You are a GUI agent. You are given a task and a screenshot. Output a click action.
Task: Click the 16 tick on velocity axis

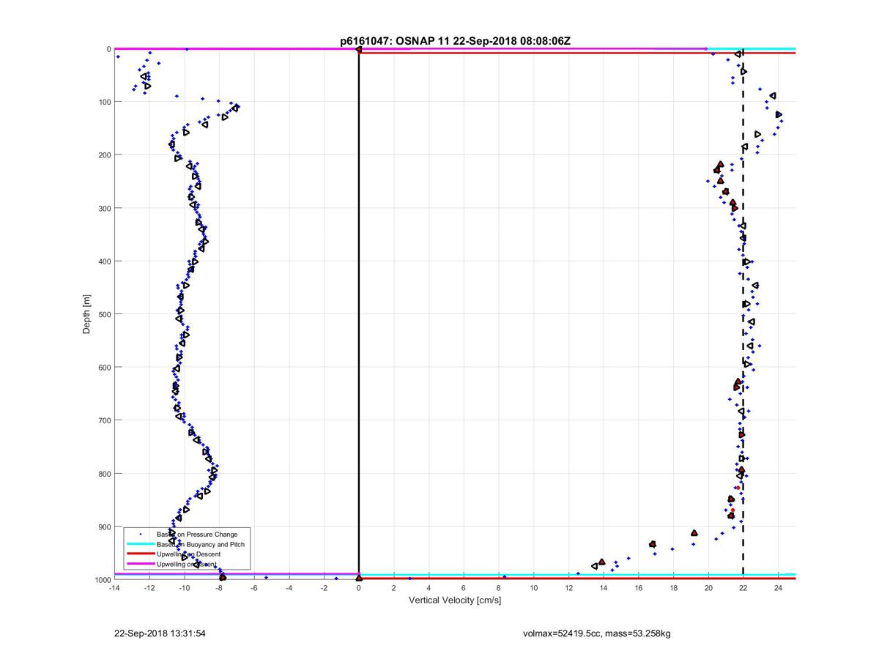tap(639, 588)
